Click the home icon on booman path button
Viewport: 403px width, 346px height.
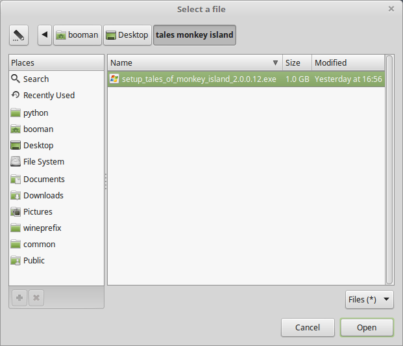click(x=61, y=35)
